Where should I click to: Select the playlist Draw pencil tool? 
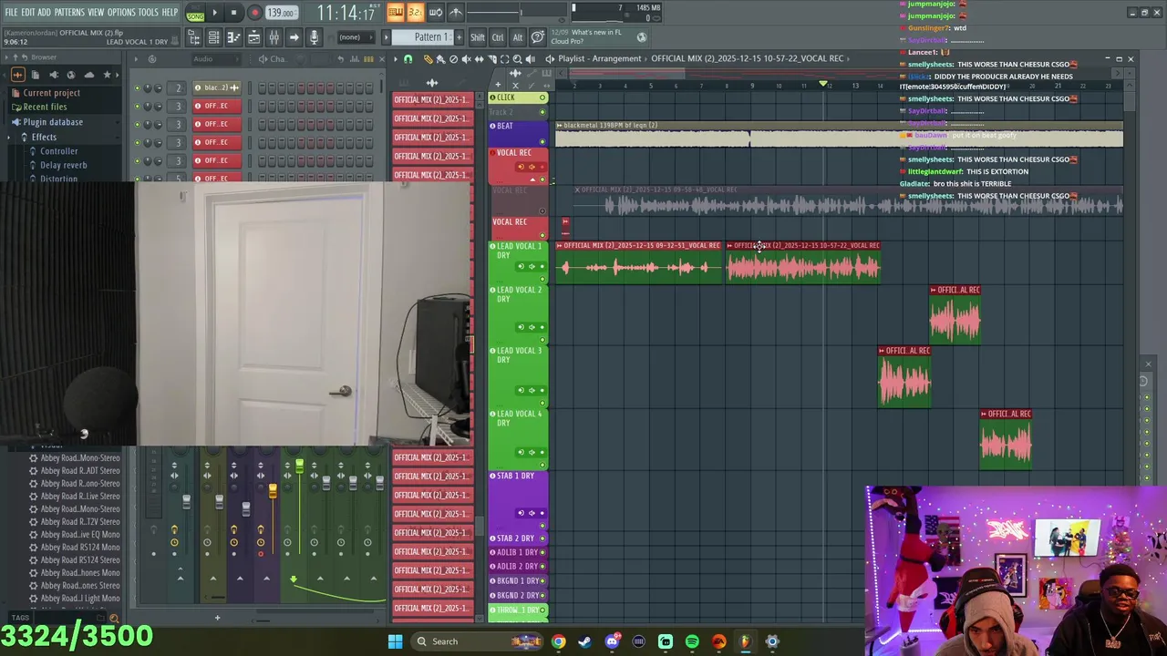(428, 59)
